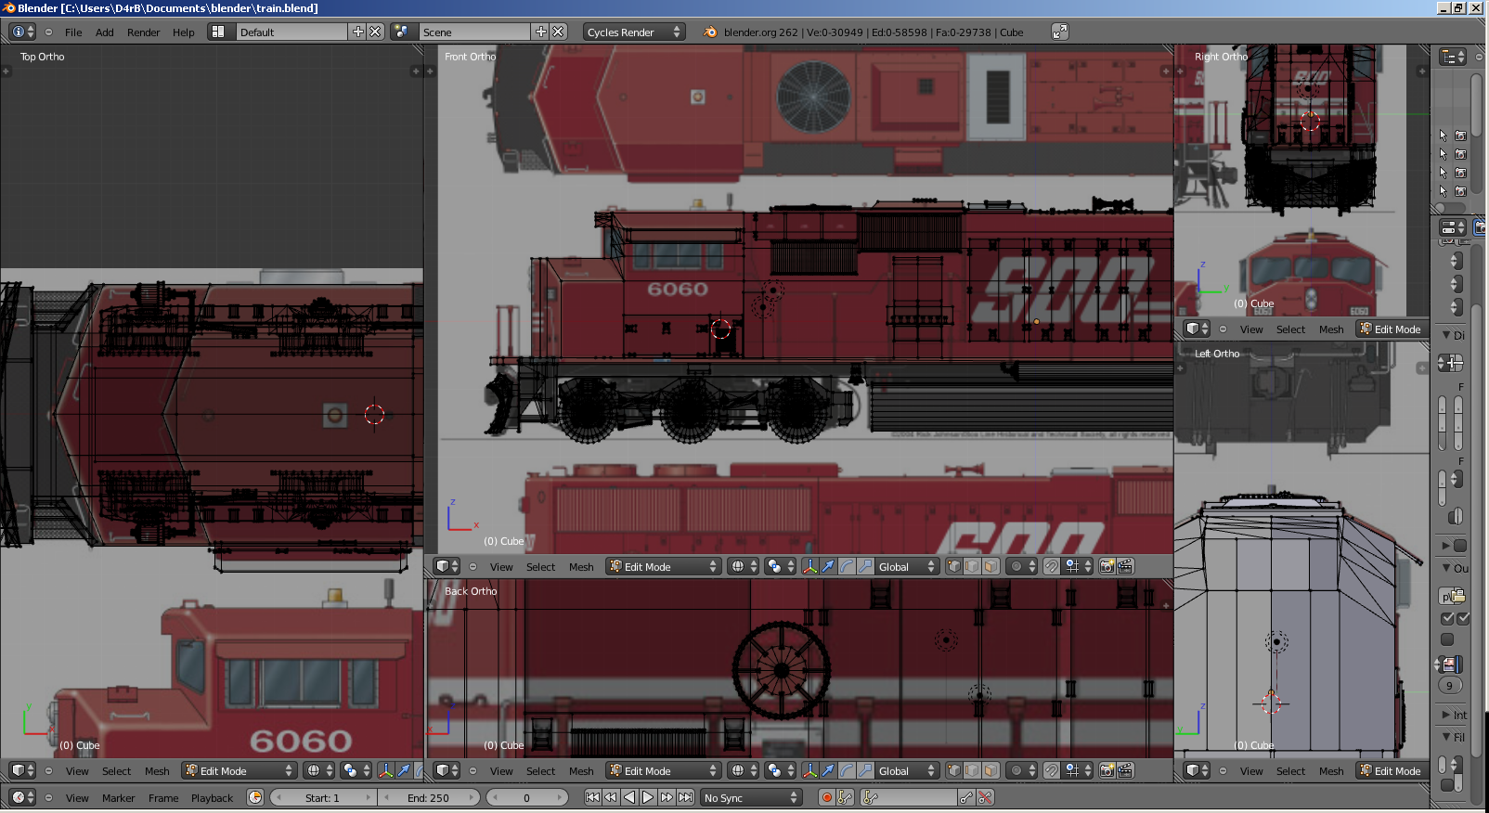
Task: Switch to edge select mode in Front Ortho header
Action: click(x=972, y=566)
